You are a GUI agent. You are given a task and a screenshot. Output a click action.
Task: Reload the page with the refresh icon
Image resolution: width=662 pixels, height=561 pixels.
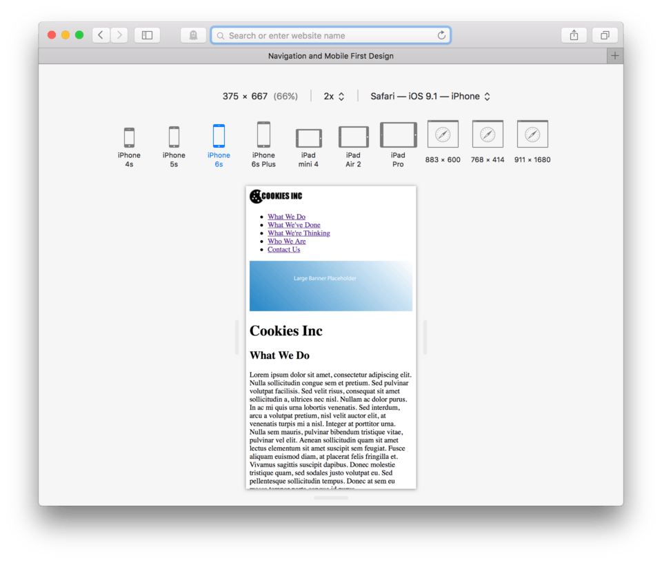(x=441, y=35)
